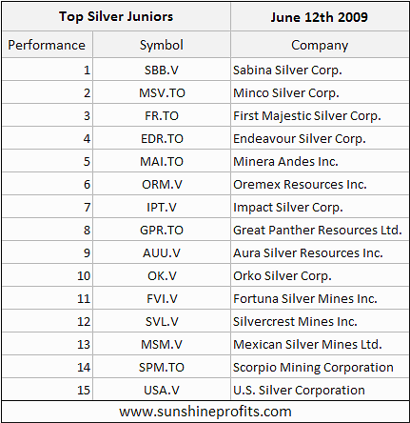Image resolution: width=410 pixels, height=423 pixels.
Task: Select the ORM.V symbol cell
Action: tap(162, 184)
